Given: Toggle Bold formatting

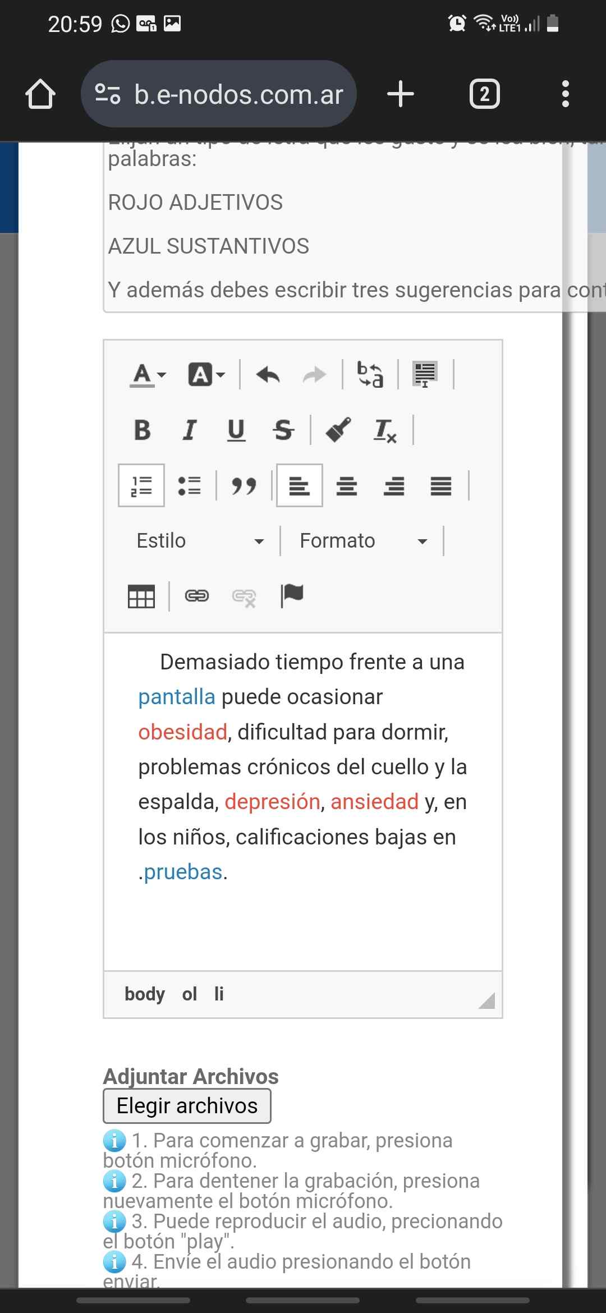Looking at the screenshot, I should 143,430.
